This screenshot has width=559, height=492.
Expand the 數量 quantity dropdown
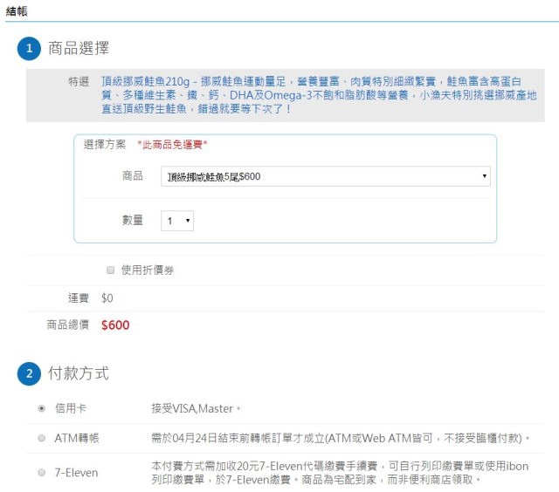[x=177, y=221]
